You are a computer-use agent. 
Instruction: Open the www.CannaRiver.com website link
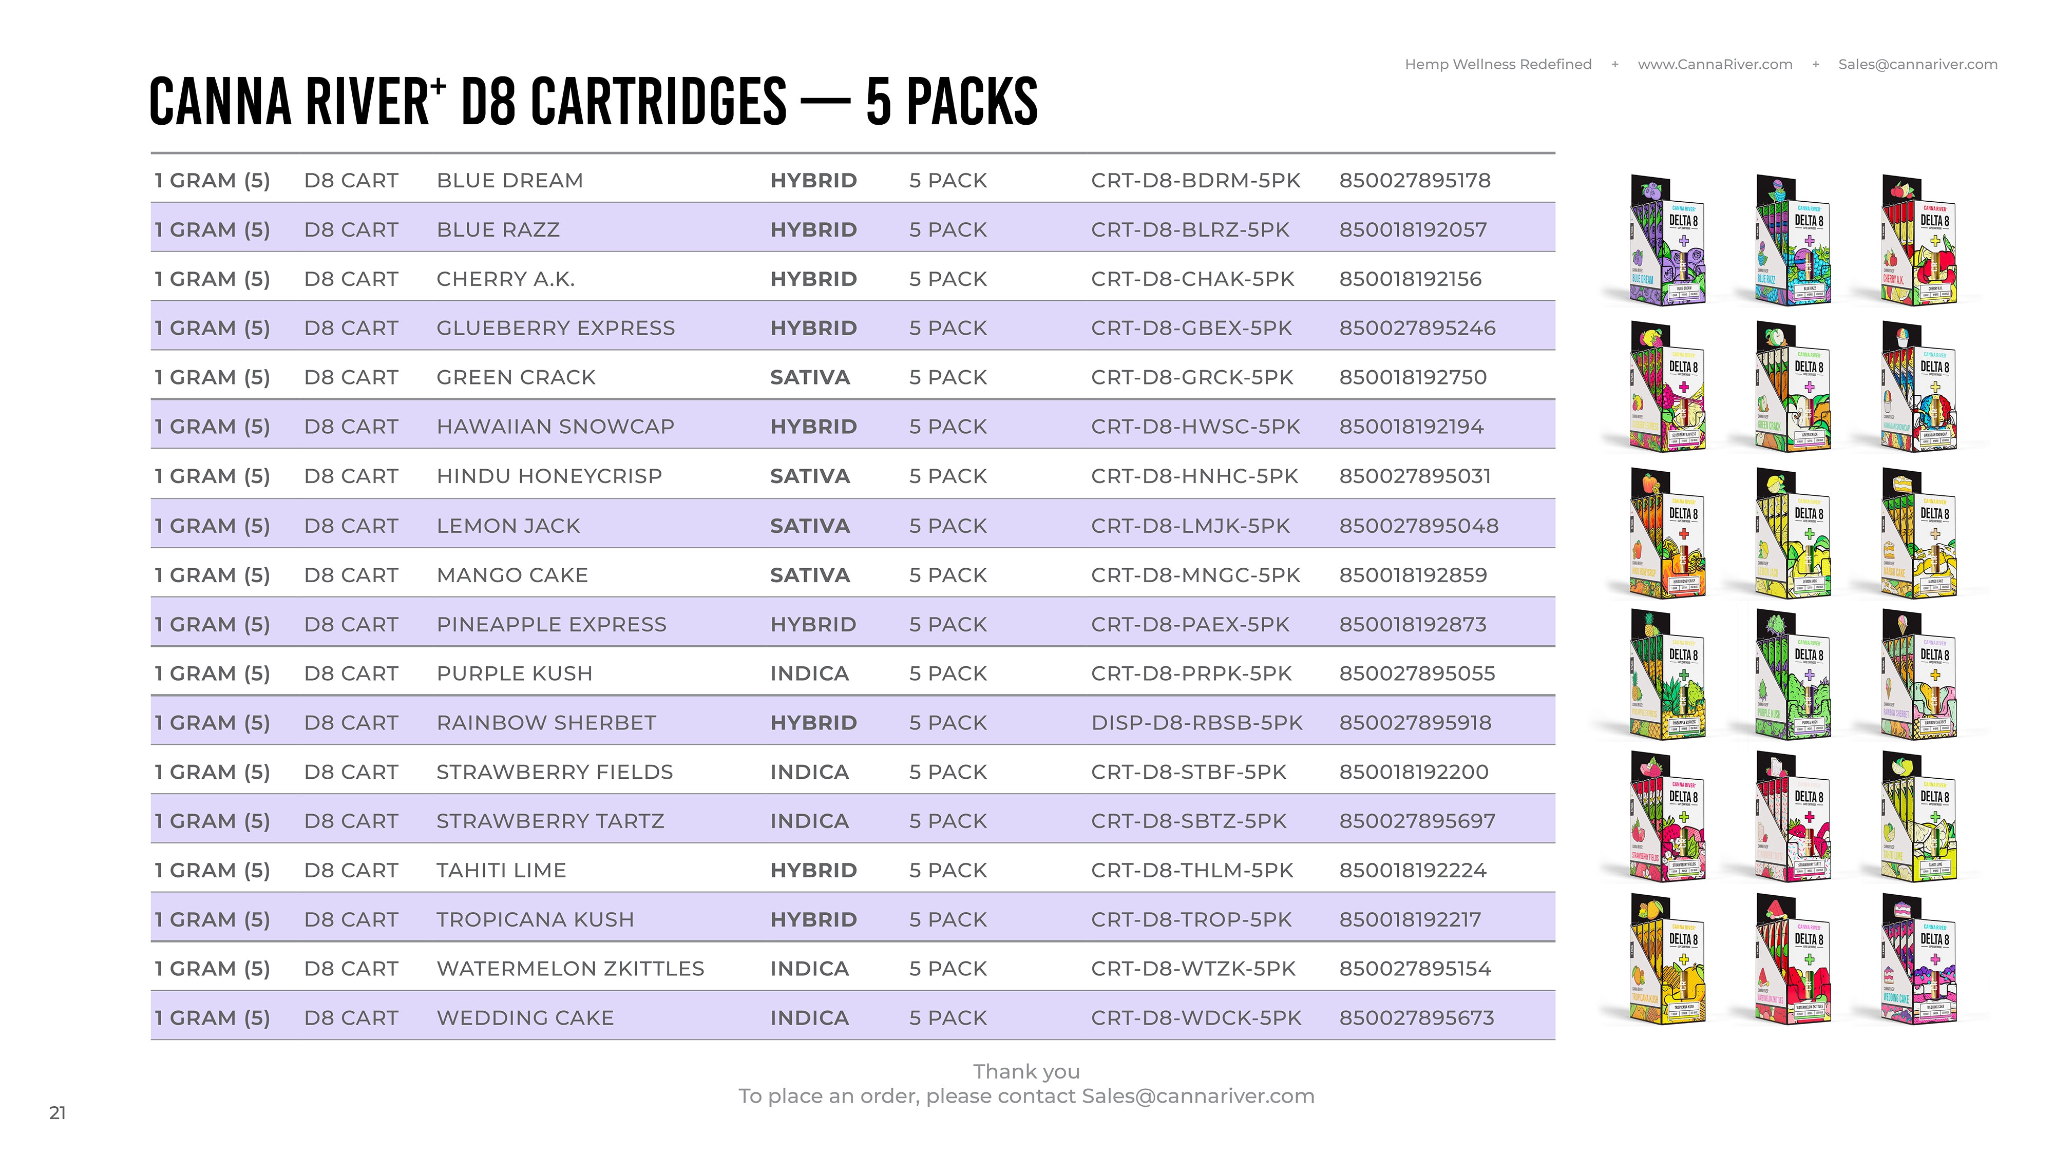(x=1715, y=65)
